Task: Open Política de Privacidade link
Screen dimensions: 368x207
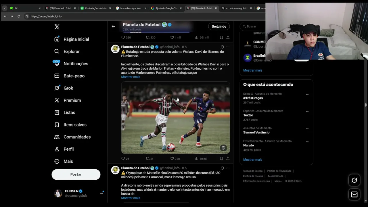Action: 279,171
